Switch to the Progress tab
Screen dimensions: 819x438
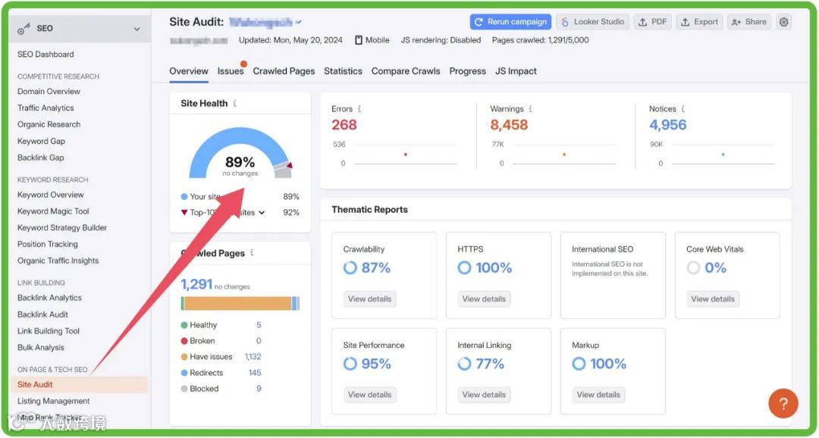467,71
